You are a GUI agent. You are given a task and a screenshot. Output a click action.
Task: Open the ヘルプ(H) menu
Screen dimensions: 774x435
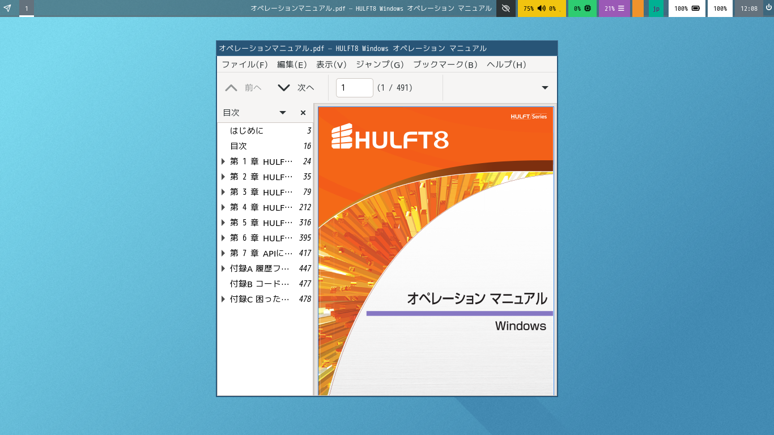[x=507, y=65]
